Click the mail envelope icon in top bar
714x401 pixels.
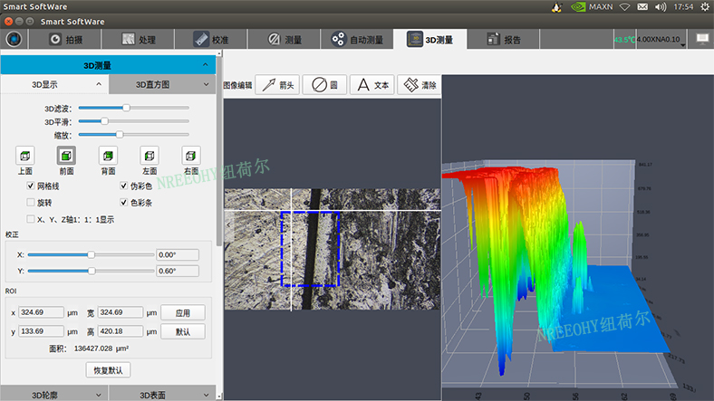(x=642, y=6)
